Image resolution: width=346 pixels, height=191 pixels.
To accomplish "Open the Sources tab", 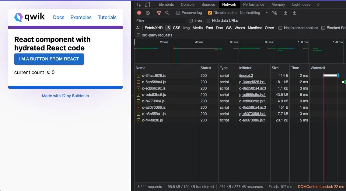I will pyautogui.click(x=208, y=5).
